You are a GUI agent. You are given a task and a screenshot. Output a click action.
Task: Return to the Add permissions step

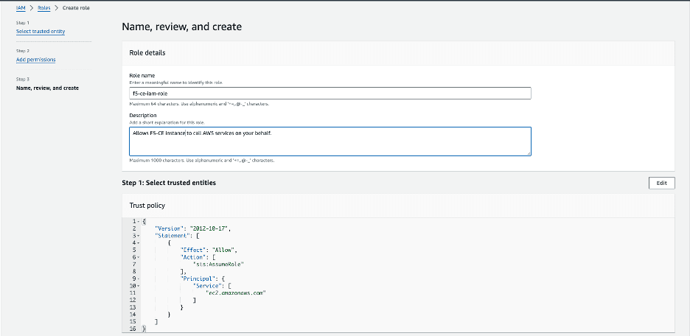pos(35,60)
